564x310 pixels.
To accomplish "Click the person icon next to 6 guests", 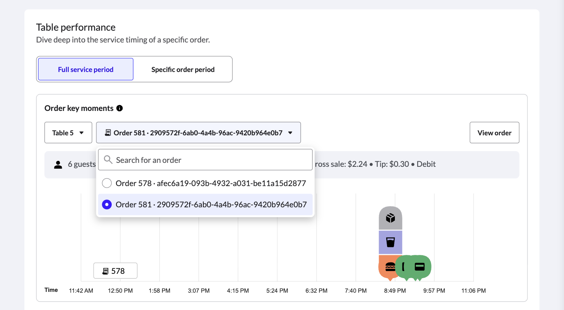I will click(58, 164).
